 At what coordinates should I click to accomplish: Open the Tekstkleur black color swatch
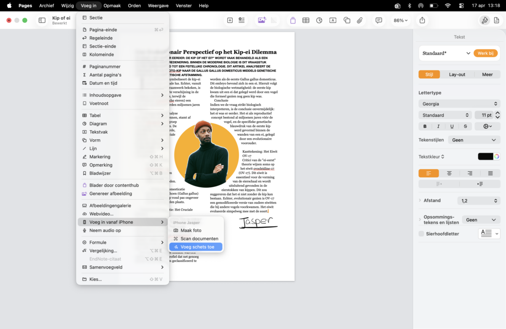[x=485, y=156]
